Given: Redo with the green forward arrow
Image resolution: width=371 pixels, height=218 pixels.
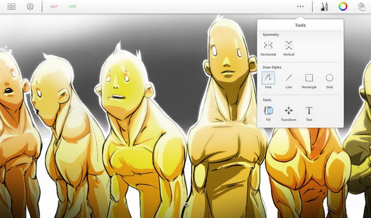Looking at the screenshot, I should point(73,6).
